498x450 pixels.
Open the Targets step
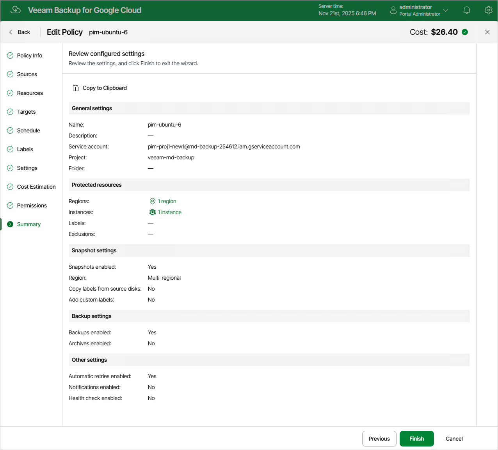click(x=26, y=112)
